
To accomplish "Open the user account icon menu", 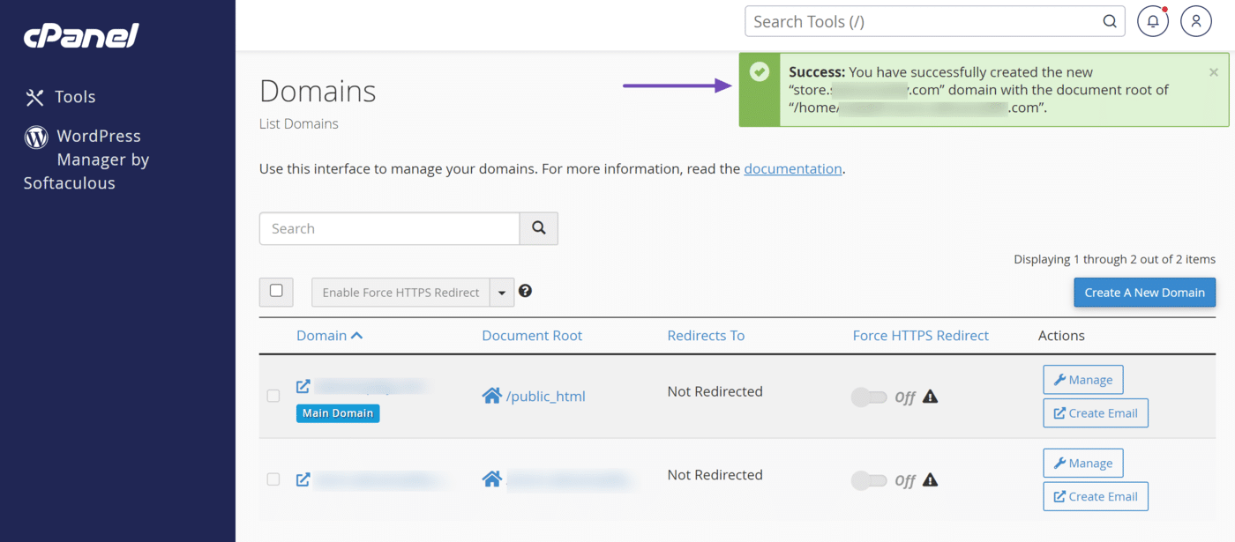I will [1196, 22].
